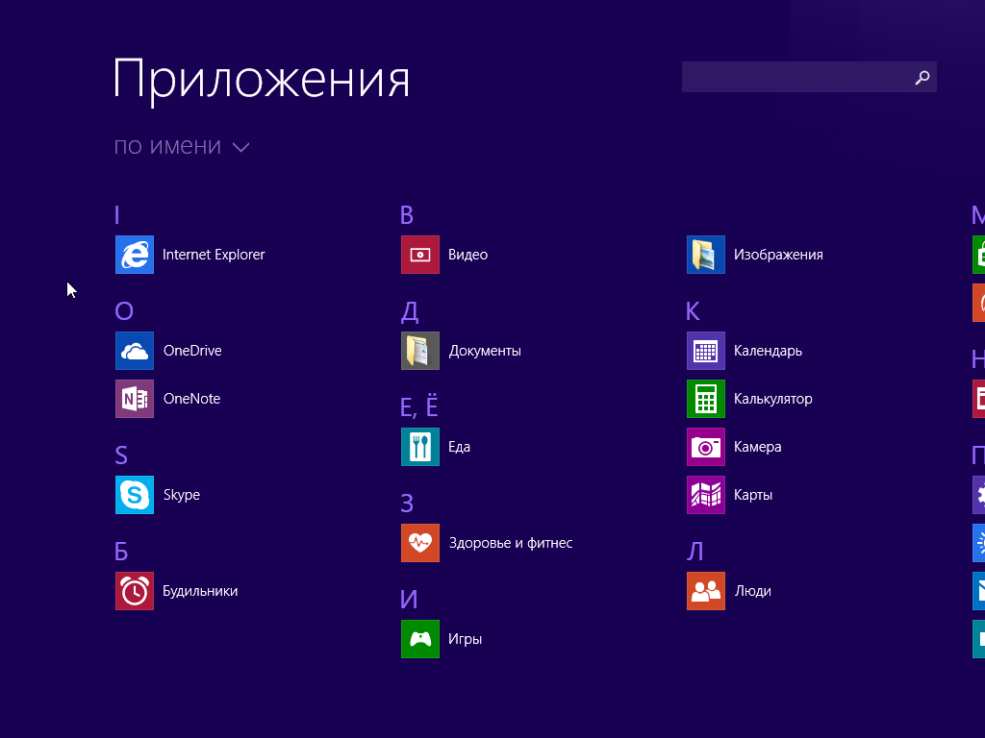
Task: Launch the Калькулятор app icon
Action: tap(705, 399)
